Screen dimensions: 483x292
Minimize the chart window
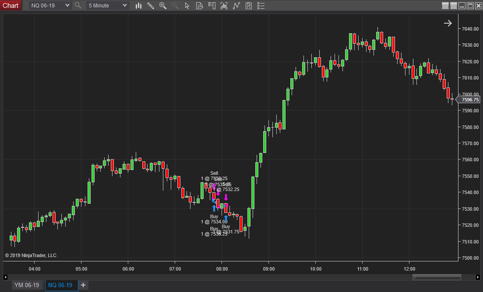tap(462, 6)
